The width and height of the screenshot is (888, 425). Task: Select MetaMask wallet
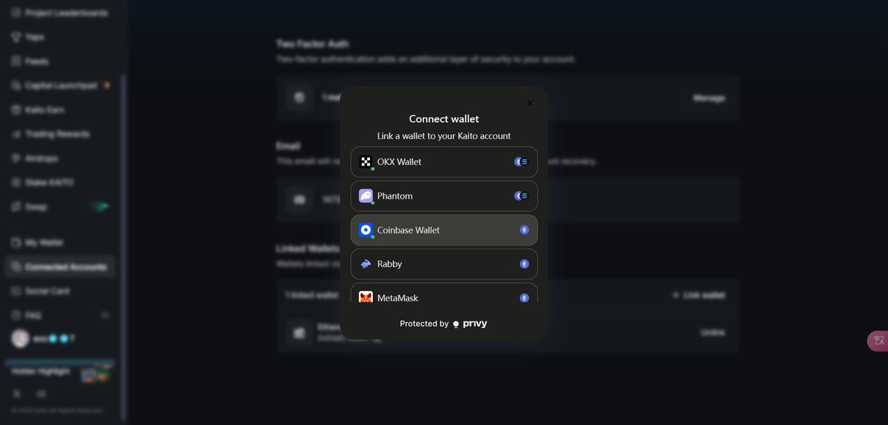444,293
